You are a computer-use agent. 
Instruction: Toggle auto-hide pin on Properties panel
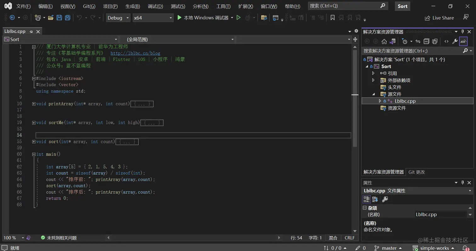tap(462, 183)
